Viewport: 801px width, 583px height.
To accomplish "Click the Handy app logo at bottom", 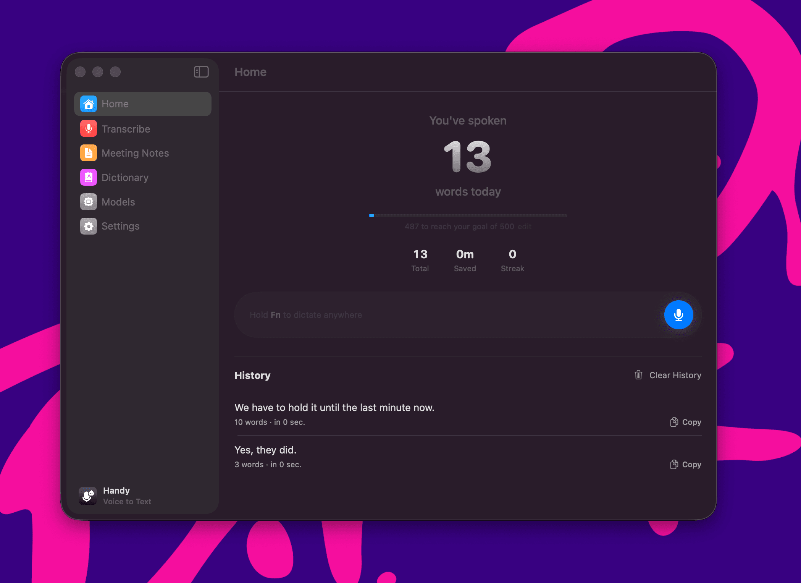I will pyautogui.click(x=88, y=496).
